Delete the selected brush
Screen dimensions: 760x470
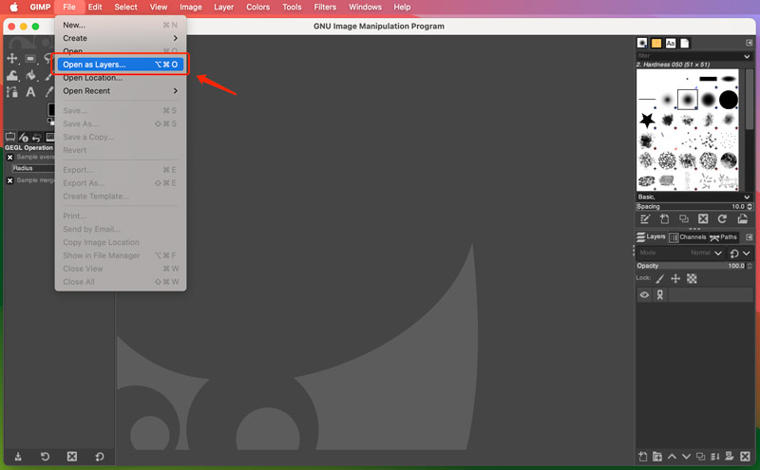coord(703,219)
